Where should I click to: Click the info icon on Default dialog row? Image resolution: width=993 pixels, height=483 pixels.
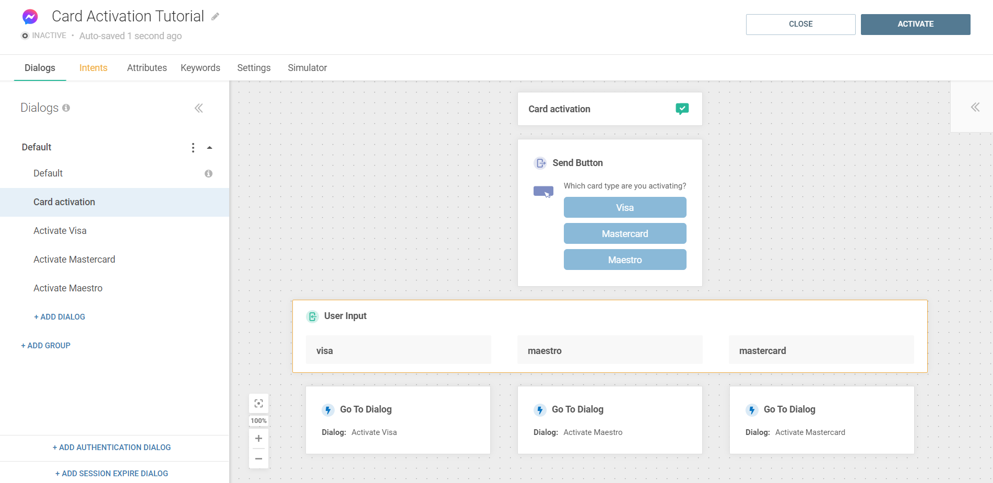click(208, 173)
